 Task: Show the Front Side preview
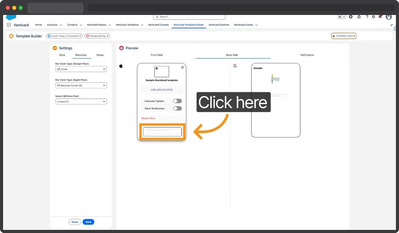click(x=157, y=55)
